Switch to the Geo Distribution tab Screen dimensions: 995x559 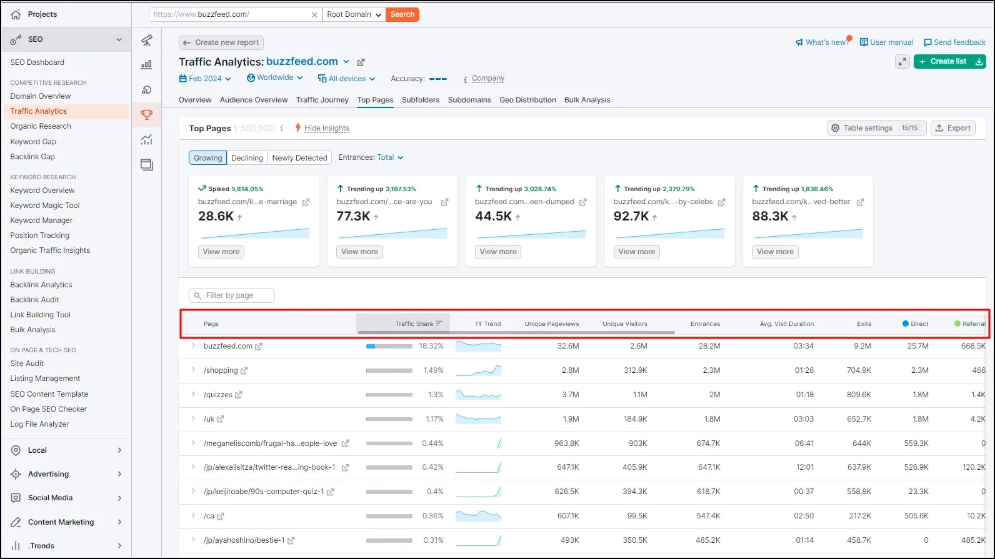tap(527, 100)
